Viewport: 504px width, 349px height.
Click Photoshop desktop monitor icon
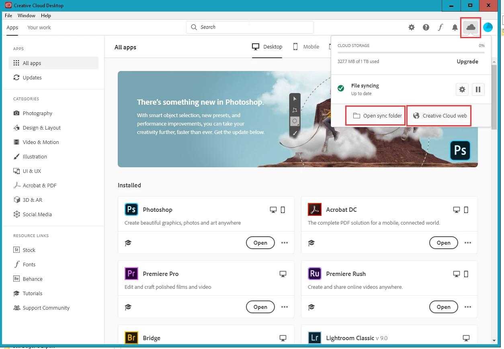pyautogui.click(x=273, y=209)
